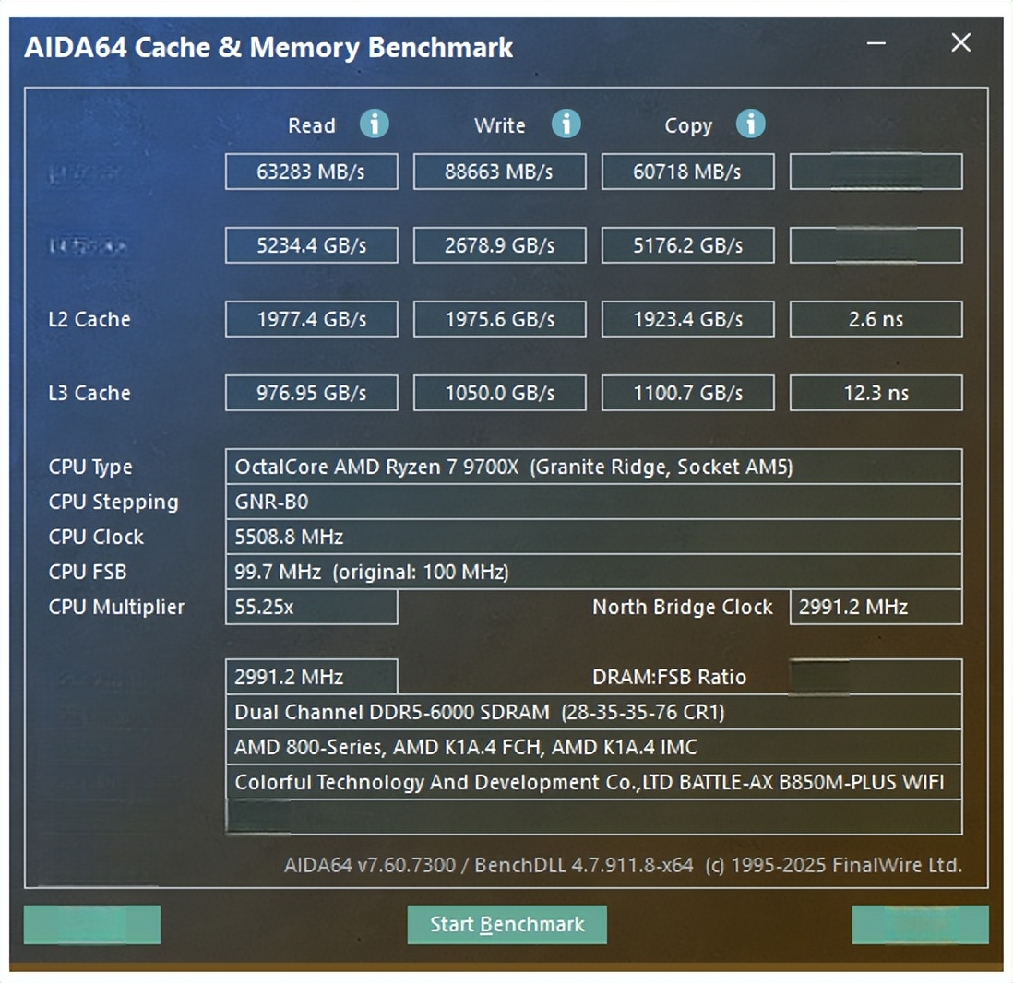The width and height of the screenshot is (1013, 983).
Task: Click the DRAM:FSB Ratio label
Action: (669, 677)
